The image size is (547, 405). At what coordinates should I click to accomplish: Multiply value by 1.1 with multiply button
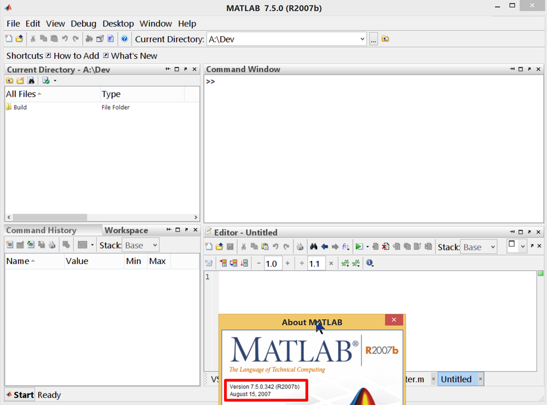point(331,263)
